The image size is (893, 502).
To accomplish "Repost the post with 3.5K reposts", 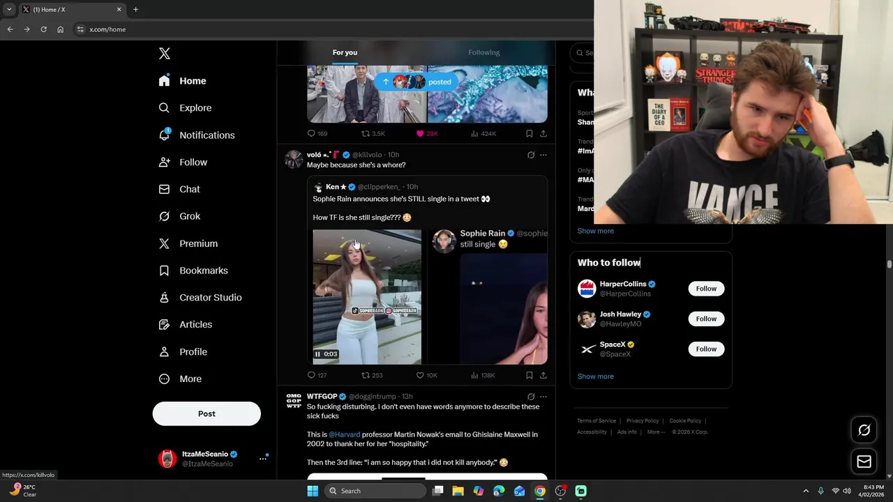I will coord(373,133).
